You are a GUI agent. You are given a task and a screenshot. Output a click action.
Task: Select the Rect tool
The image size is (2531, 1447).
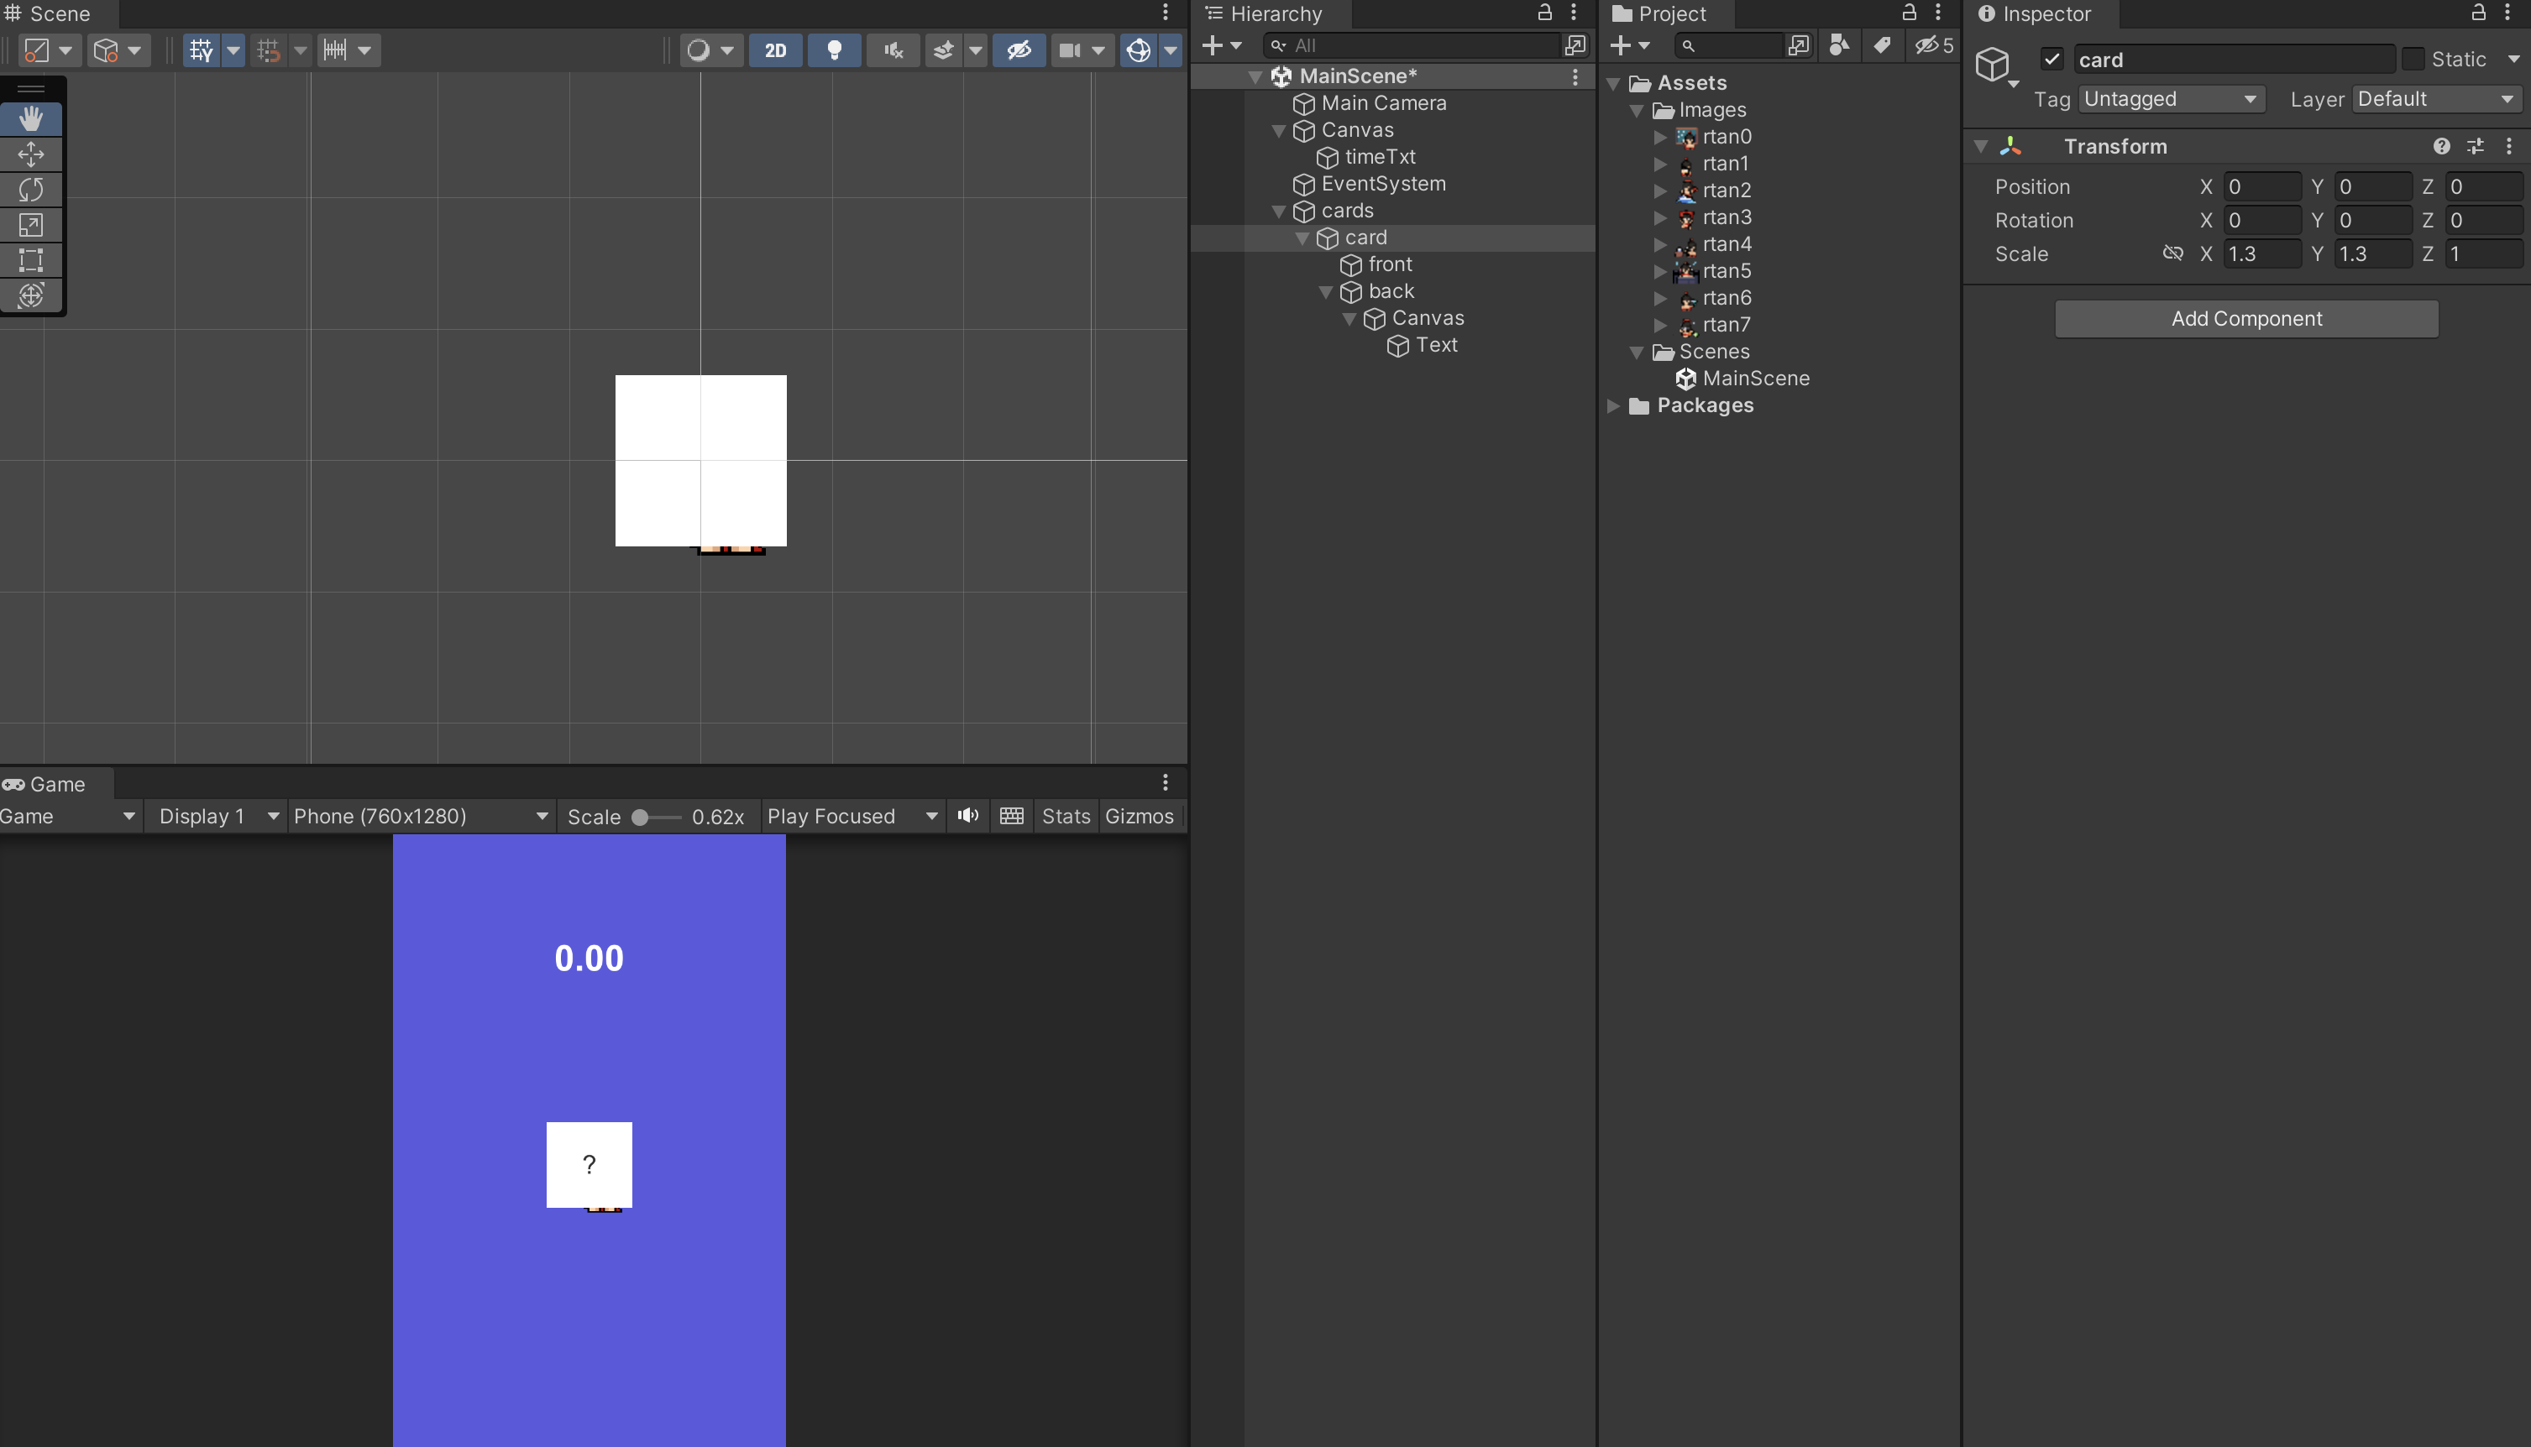coord(31,259)
